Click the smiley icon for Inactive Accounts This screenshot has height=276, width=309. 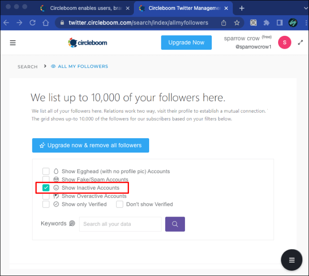(x=56, y=187)
